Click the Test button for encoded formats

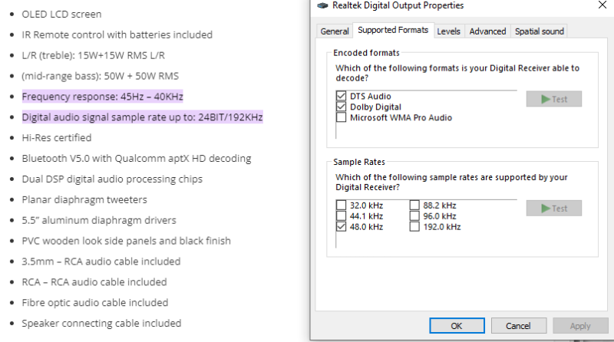click(553, 99)
